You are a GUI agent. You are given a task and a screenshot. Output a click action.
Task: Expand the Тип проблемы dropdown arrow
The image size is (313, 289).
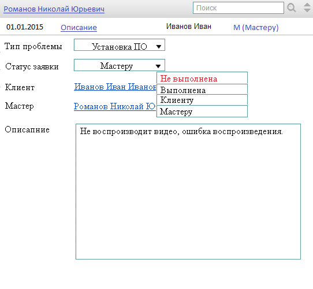159,47
